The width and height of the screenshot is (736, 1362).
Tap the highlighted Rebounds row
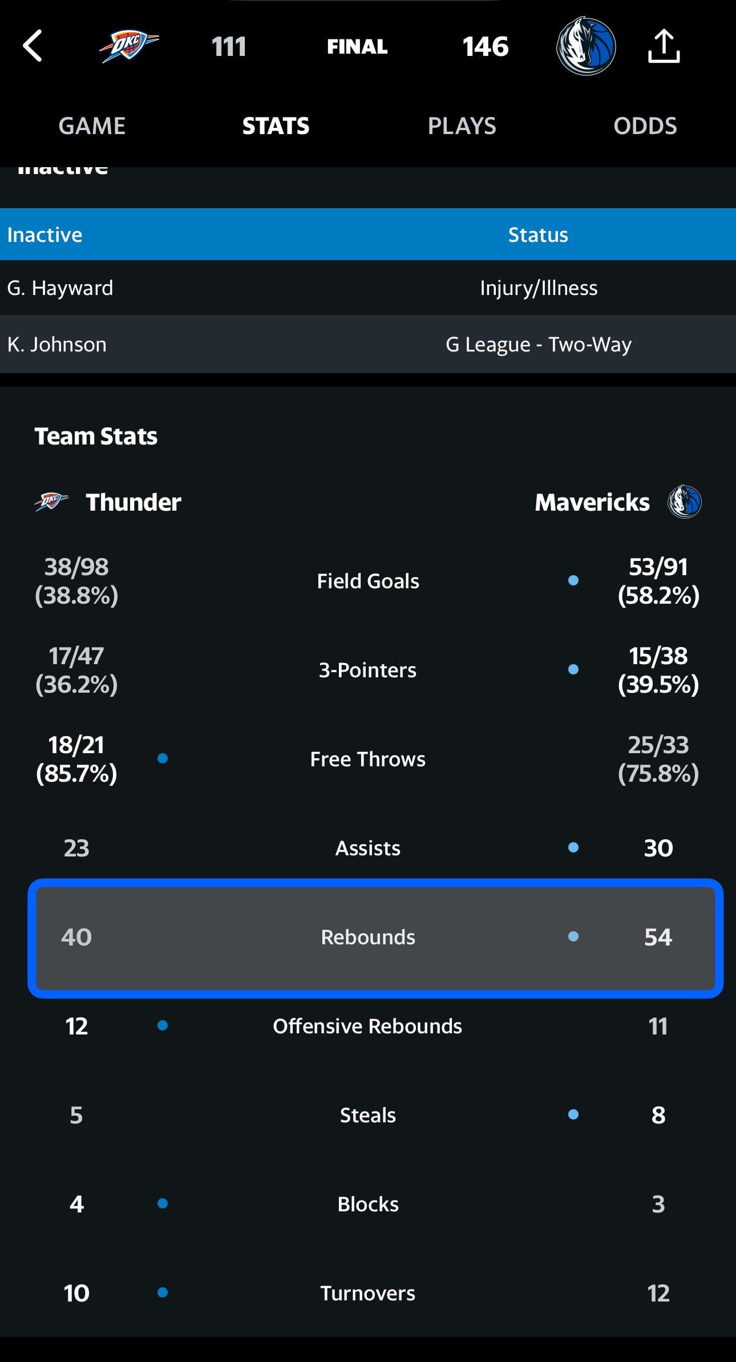click(368, 937)
